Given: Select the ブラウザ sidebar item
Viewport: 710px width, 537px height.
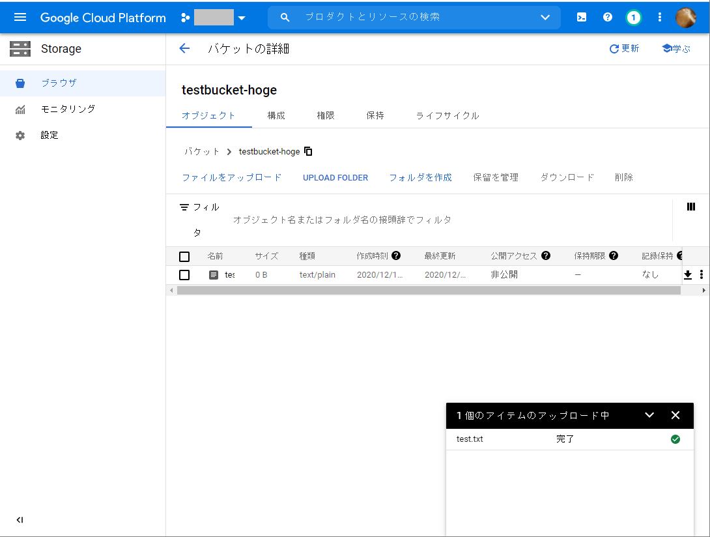Looking at the screenshot, I should click(59, 83).
